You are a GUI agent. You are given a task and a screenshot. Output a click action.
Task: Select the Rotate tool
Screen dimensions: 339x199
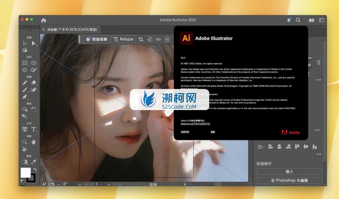click(34, 109)
